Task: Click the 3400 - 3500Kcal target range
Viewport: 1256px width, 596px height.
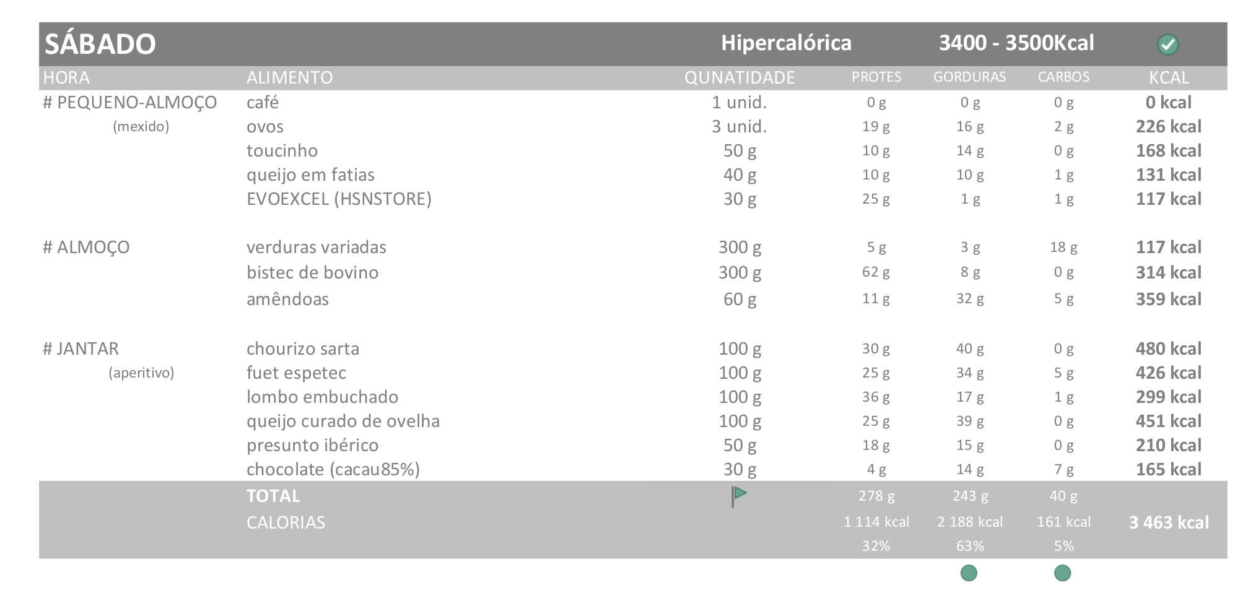Action: (x=1016, y=43)
